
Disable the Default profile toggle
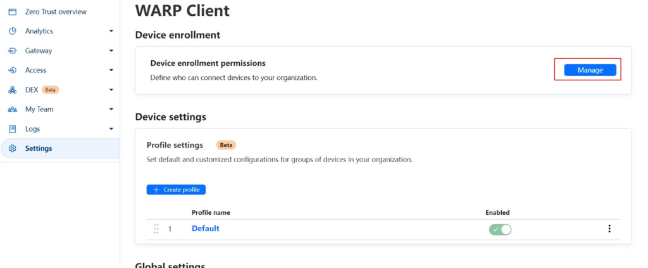[500, 229]
